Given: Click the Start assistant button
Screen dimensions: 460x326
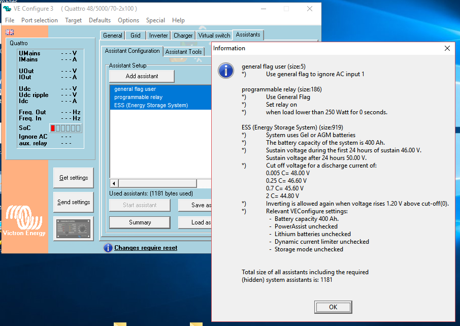Looking at the screenshot, I should click(140, 206).
